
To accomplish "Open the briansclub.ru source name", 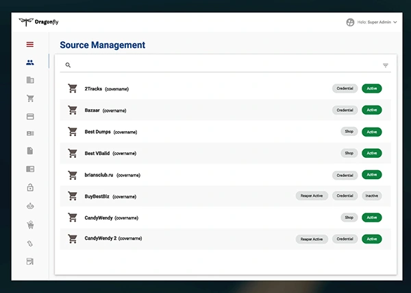I will tap(99, 175).
